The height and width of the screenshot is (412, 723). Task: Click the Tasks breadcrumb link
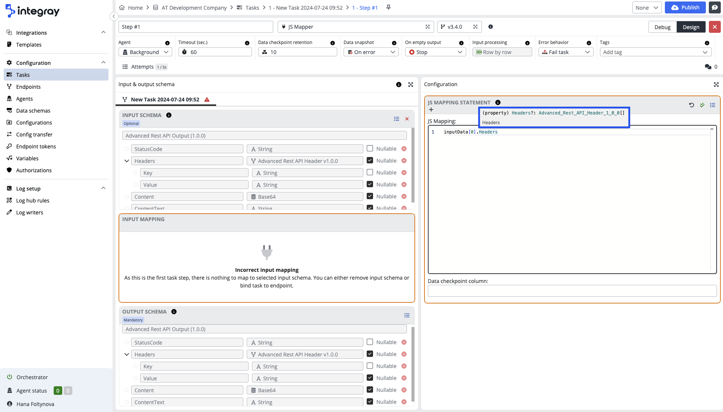point(252,7)
